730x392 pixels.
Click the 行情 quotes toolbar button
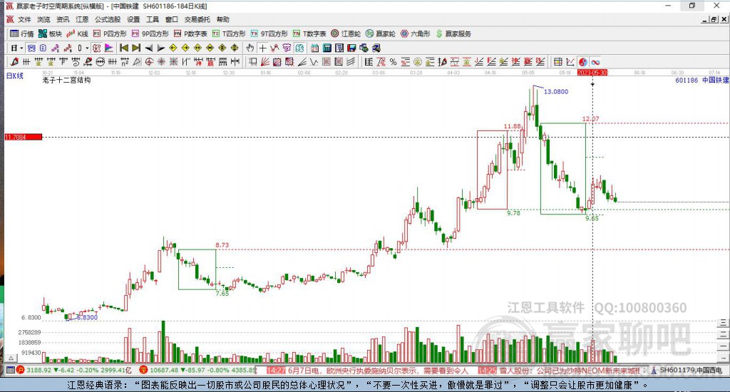22,33
